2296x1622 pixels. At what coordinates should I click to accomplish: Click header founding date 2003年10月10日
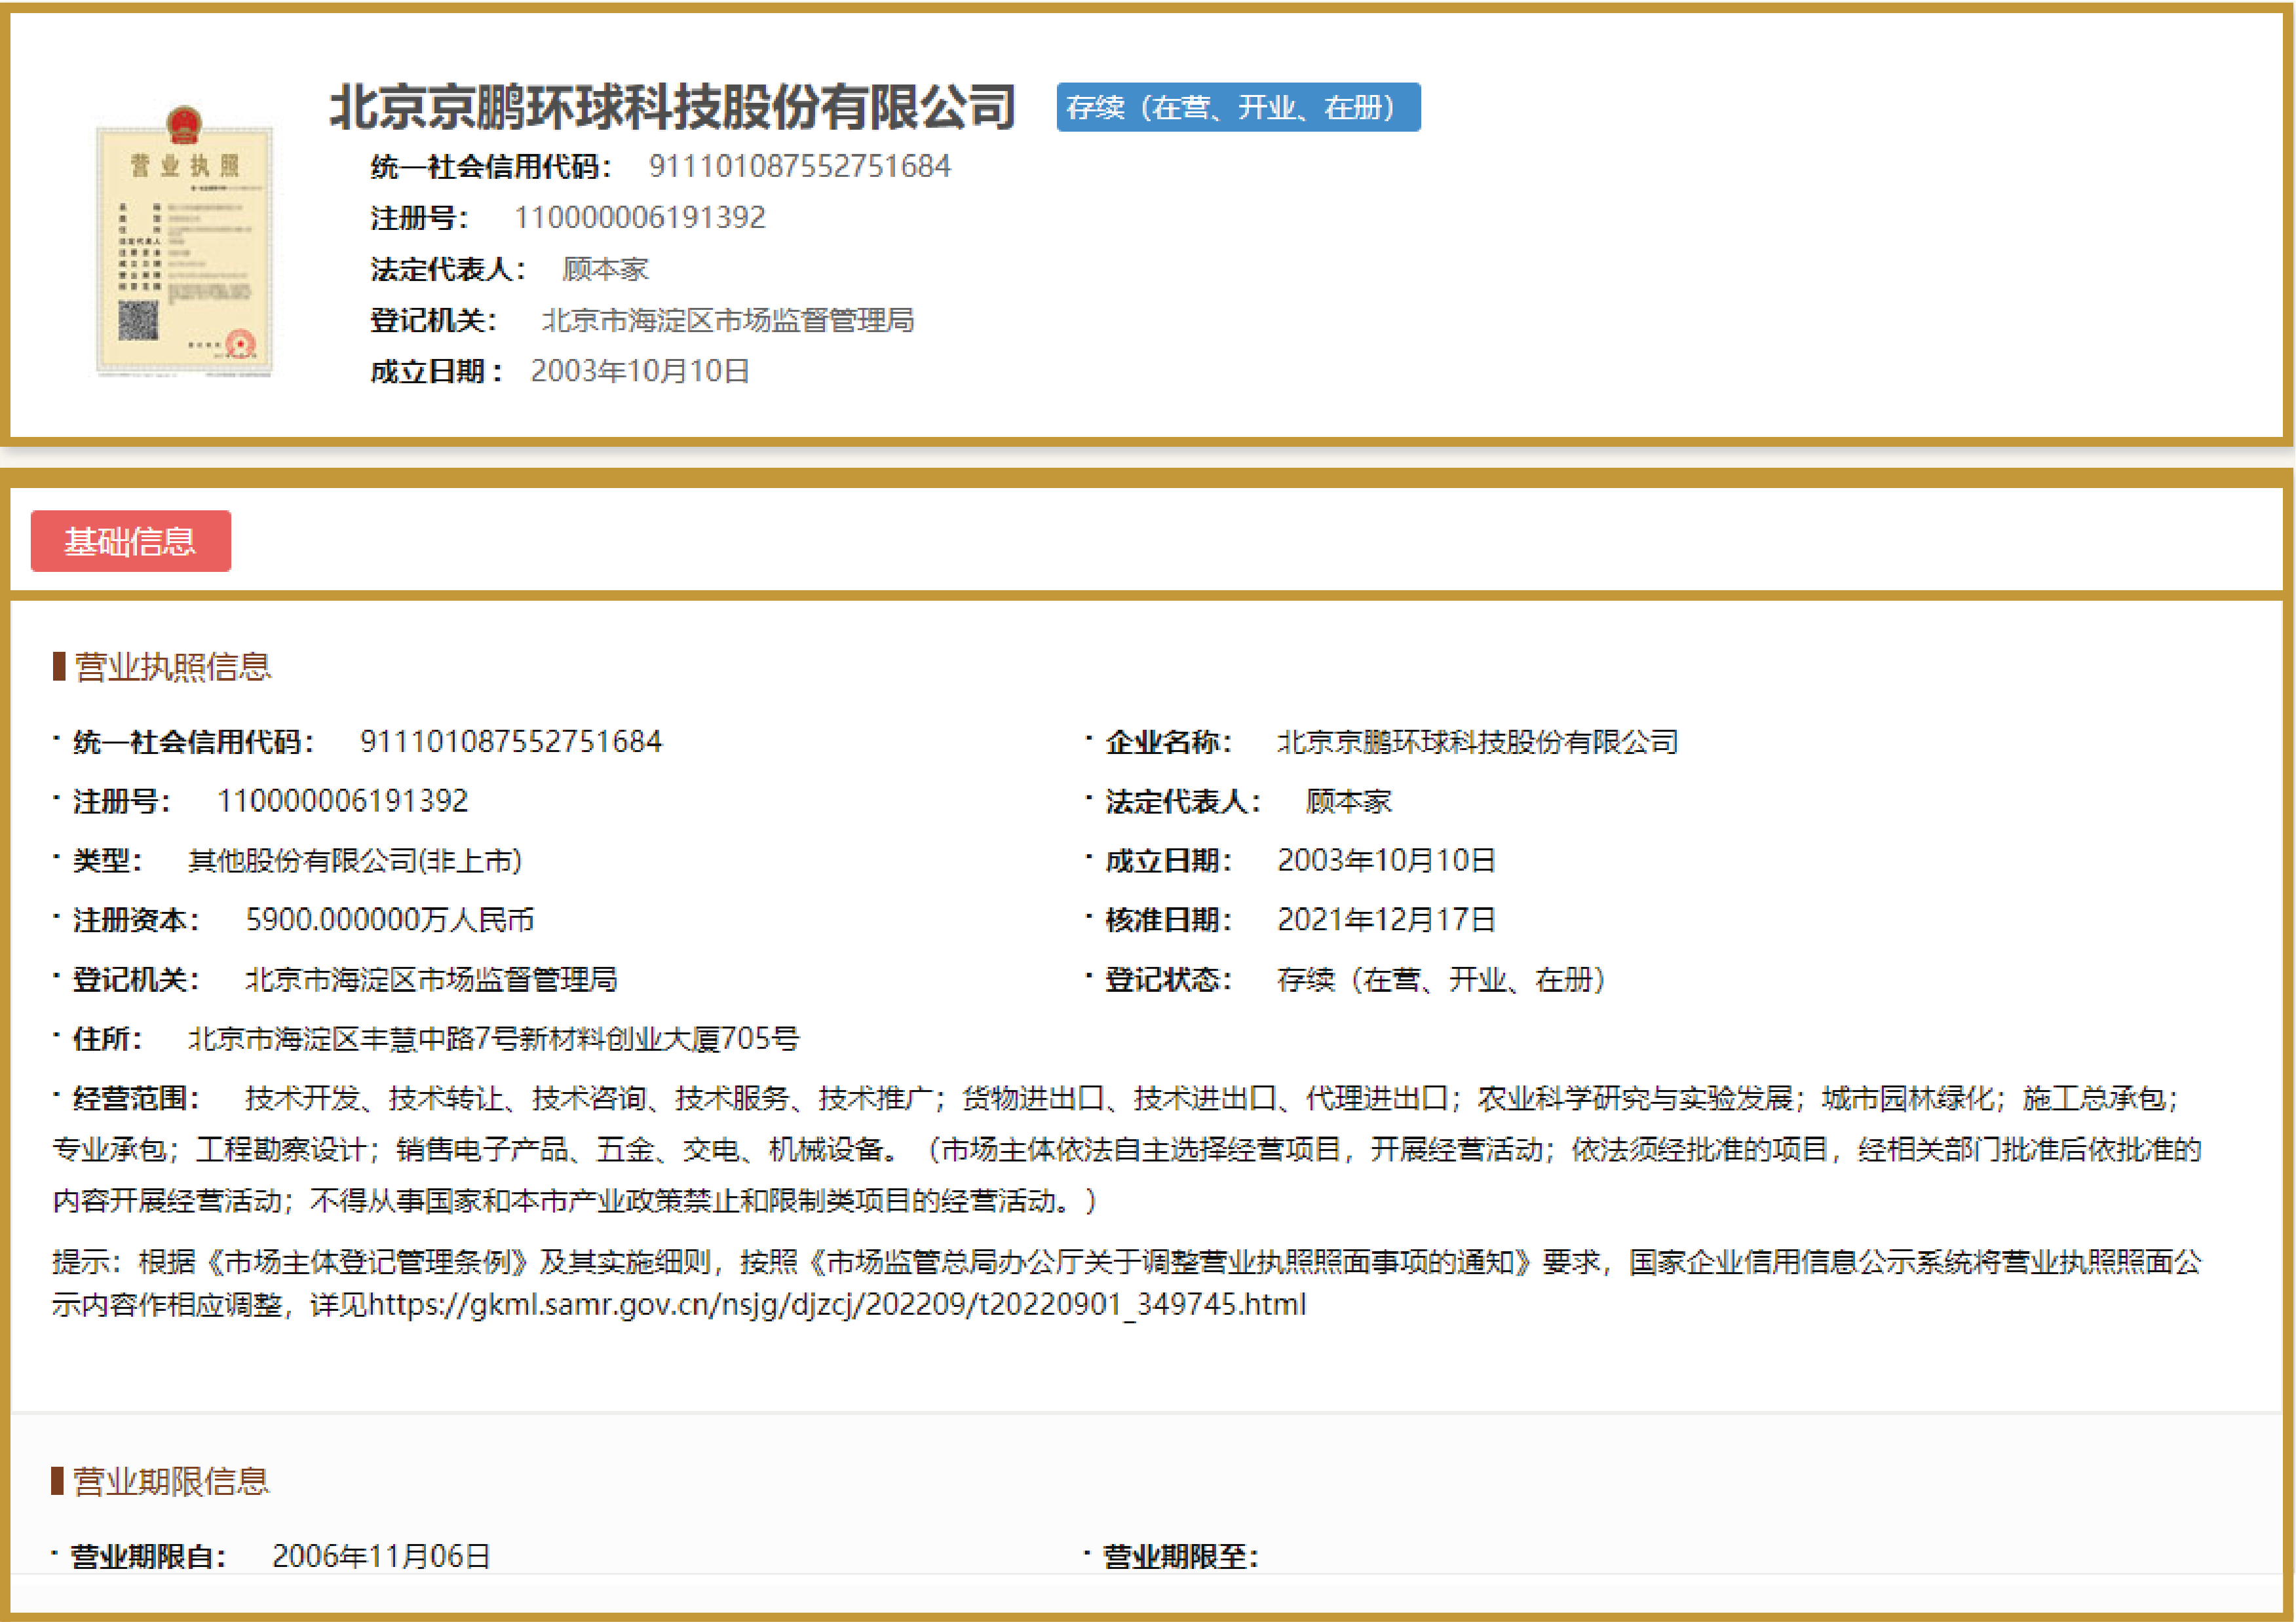[640, 371]
